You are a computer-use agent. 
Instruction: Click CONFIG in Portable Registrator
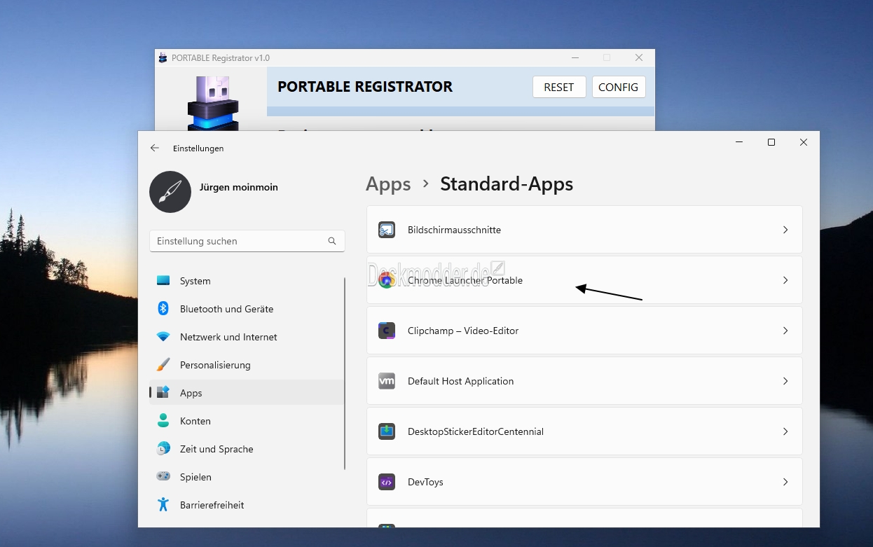[x=619, y=87]
